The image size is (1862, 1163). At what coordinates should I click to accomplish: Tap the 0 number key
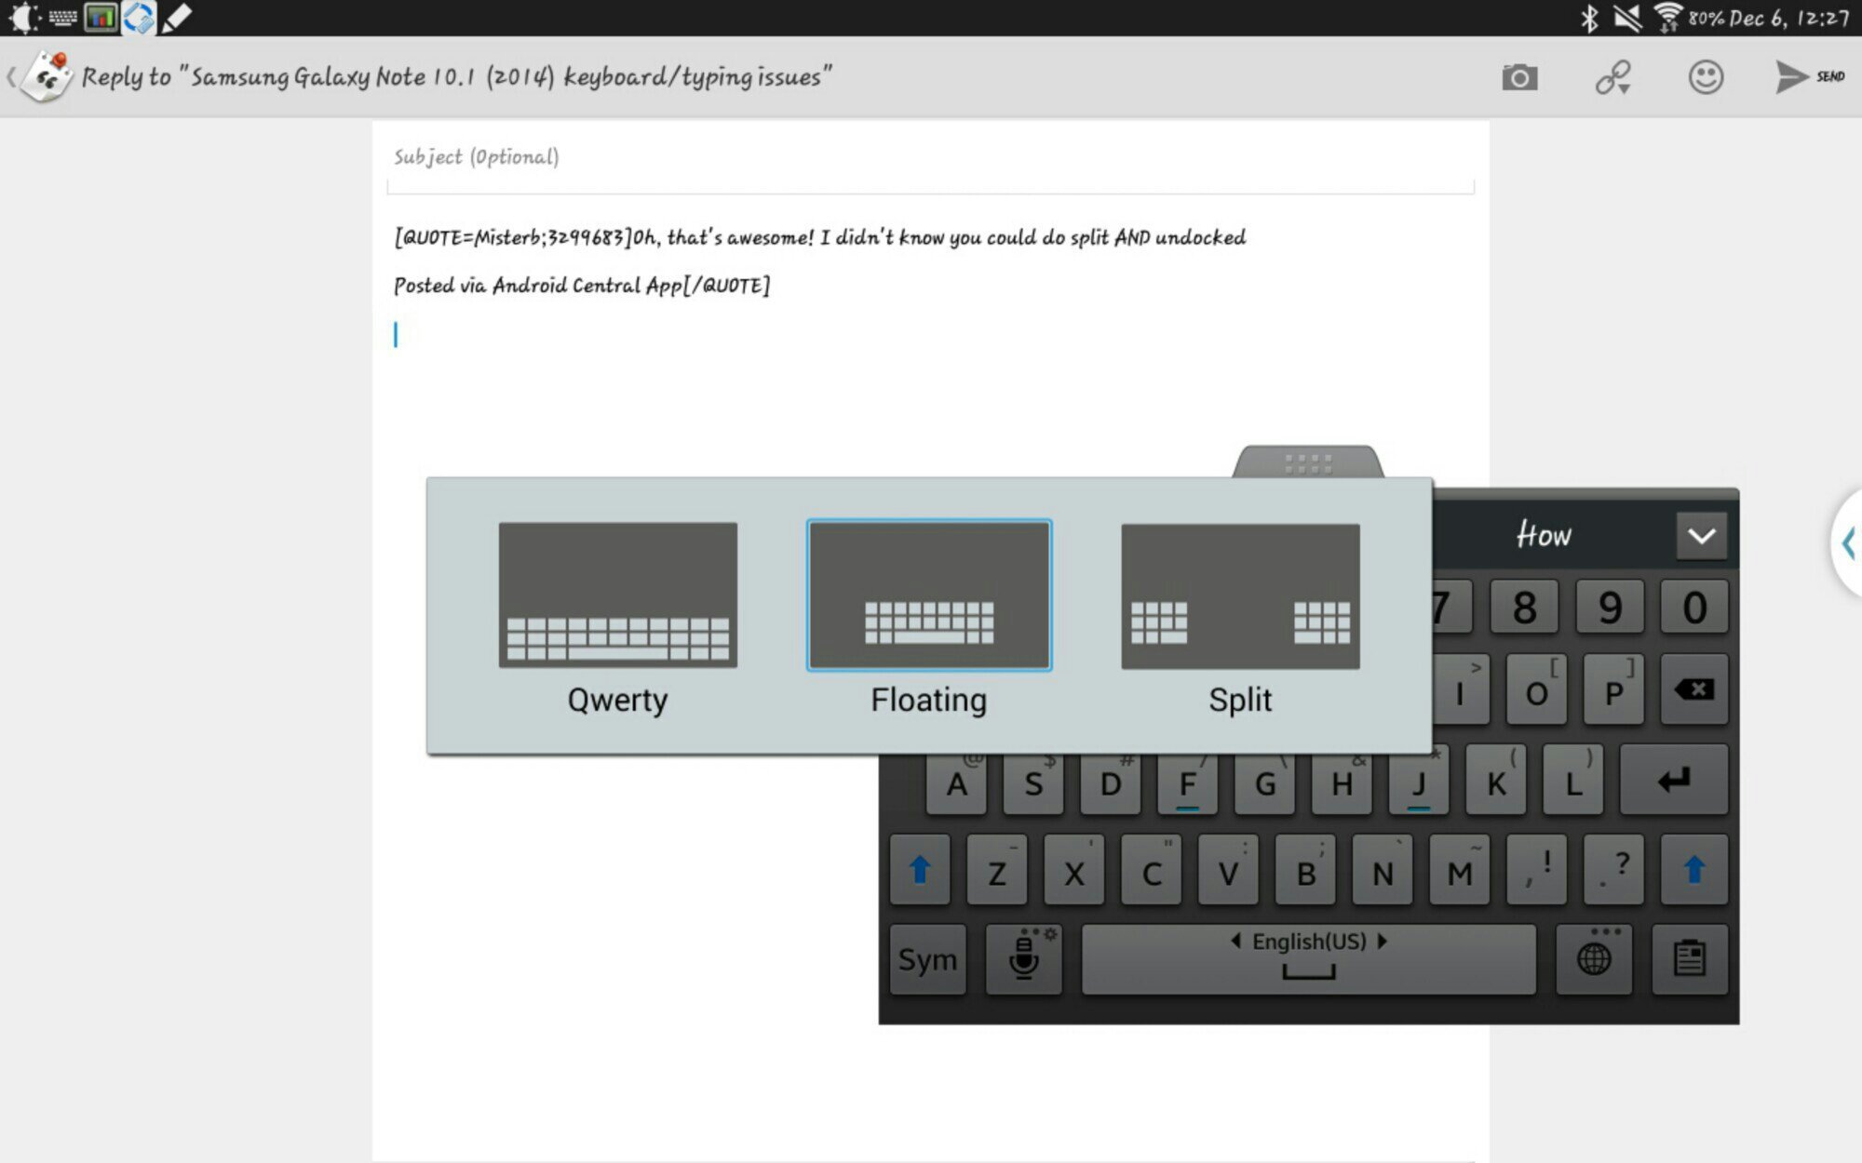click(x=1694, y=608)
